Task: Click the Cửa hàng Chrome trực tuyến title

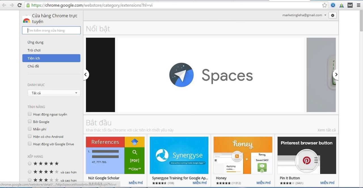Action: (54, 19)
